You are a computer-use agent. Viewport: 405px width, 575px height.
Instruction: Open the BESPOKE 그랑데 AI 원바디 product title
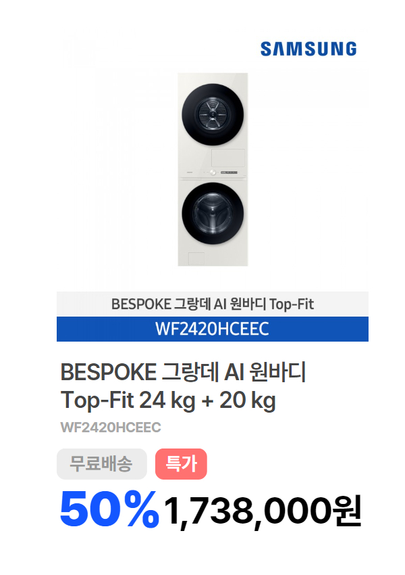(x=184, y=372)
